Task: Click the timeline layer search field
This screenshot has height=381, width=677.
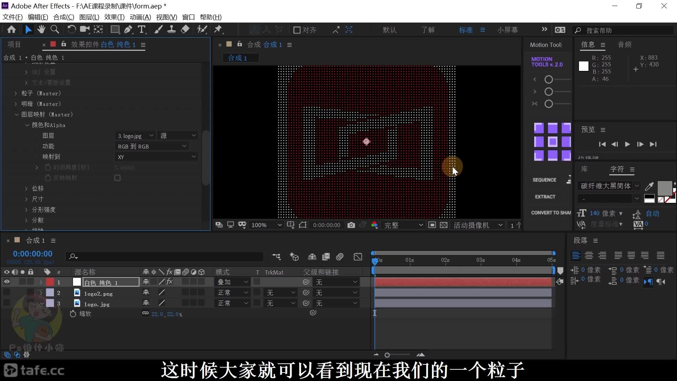Action: point(164,256)
